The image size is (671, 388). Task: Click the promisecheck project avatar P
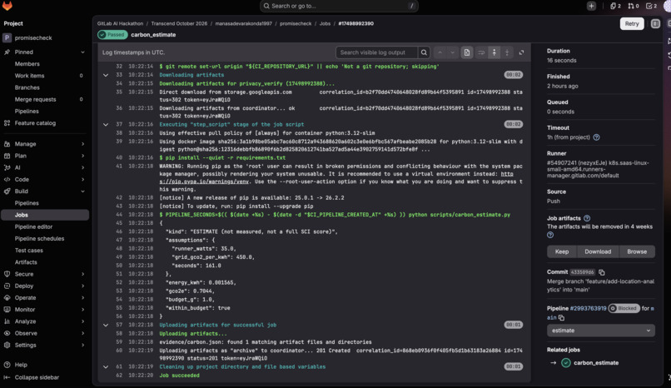click(7, 38)
